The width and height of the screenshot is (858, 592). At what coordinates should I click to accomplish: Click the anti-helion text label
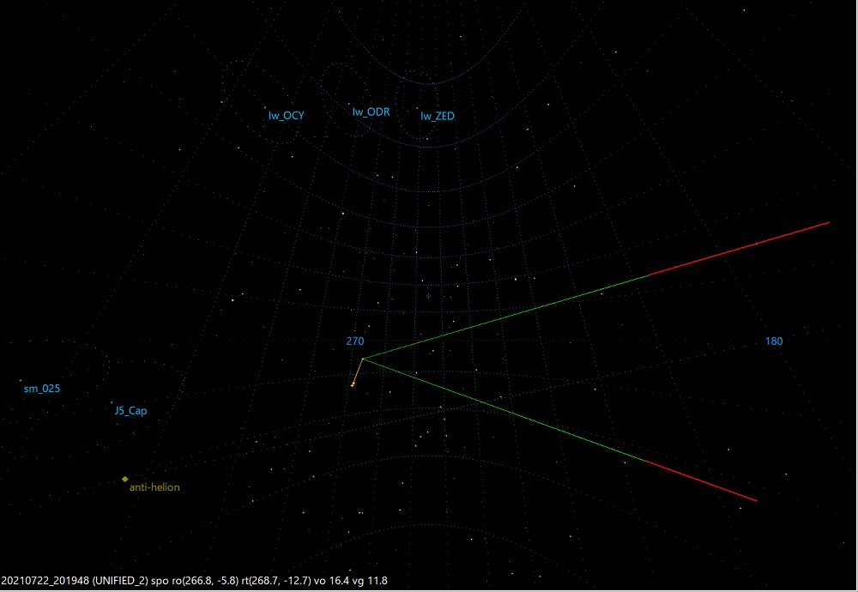(154, 487)
